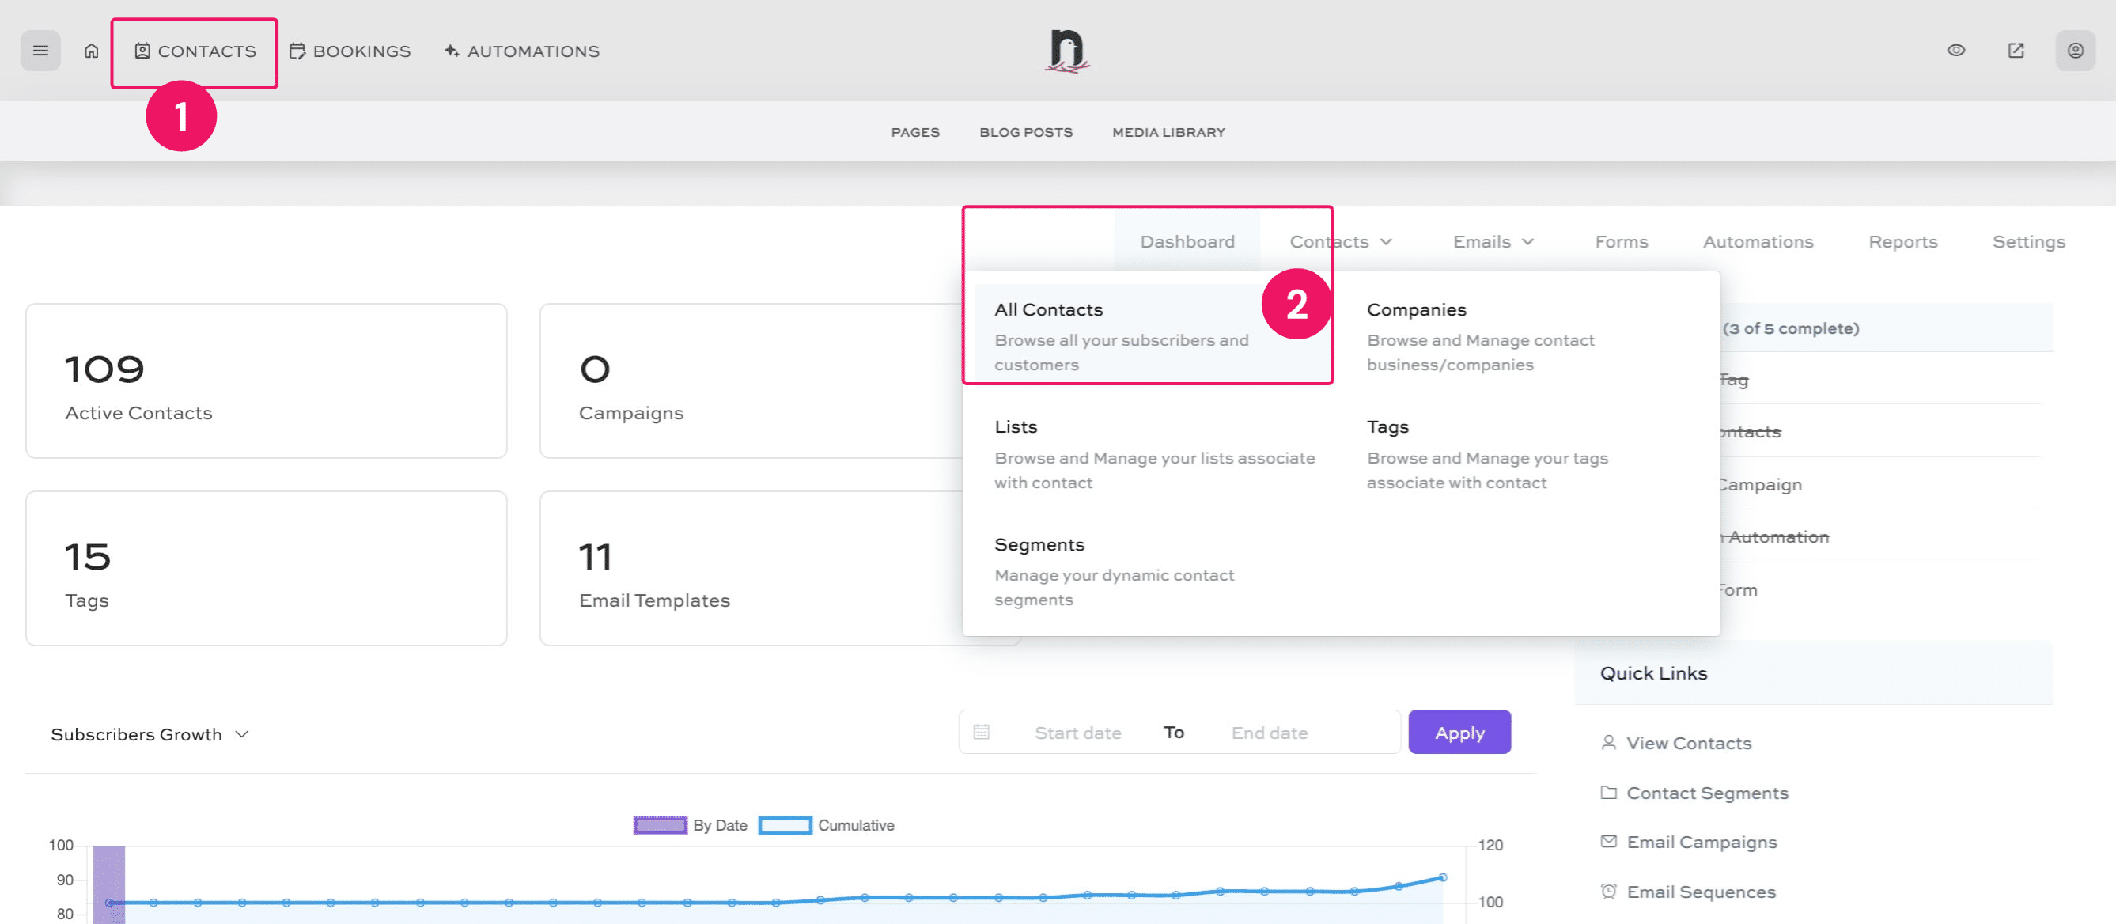This screenshot has width=2116, height=924.
Task: Expand the Emails dropdown menu
Action: coord(1493,241)
